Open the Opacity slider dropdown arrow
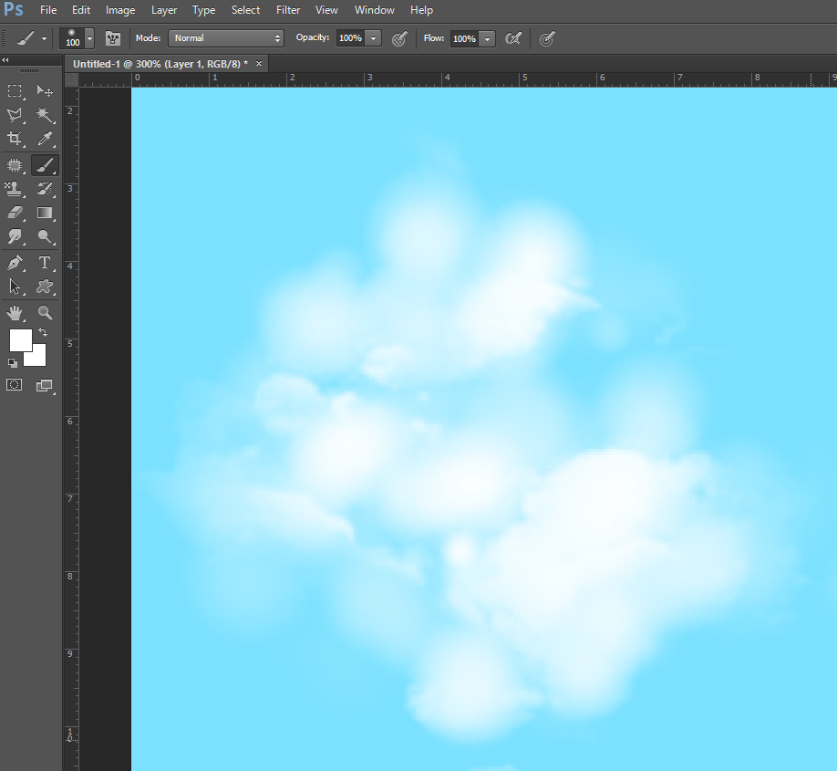Image resolution: width=837 pixels, height=771 pixels. (x=373, y=38)
